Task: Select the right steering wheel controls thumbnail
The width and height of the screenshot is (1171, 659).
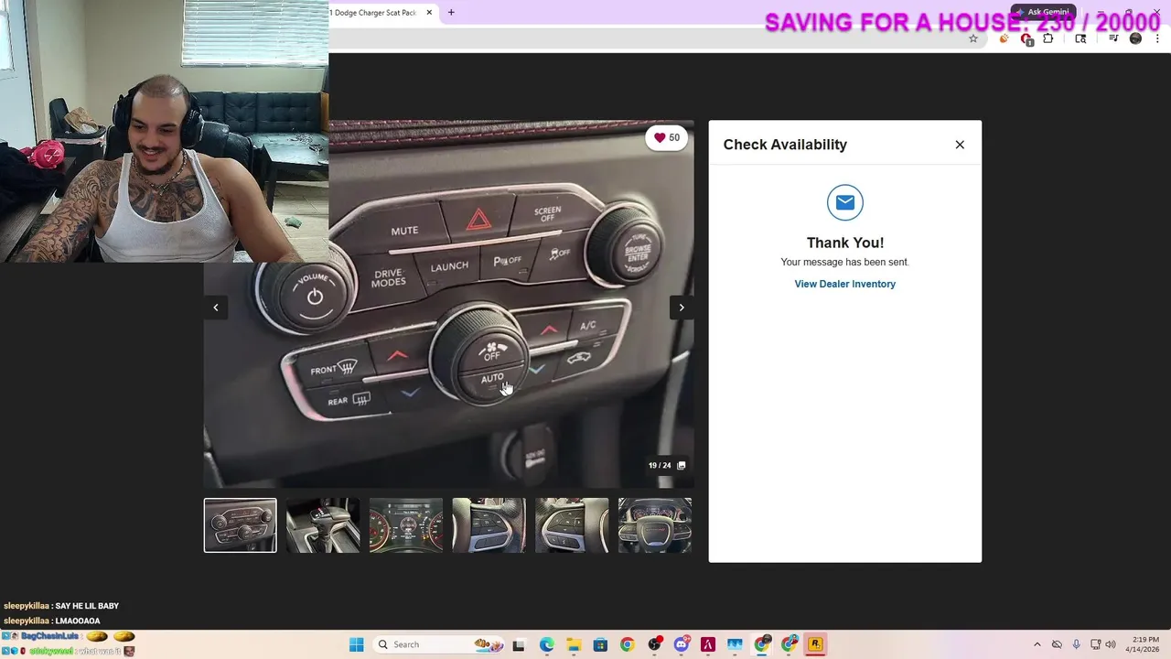Action: point(572,525)
